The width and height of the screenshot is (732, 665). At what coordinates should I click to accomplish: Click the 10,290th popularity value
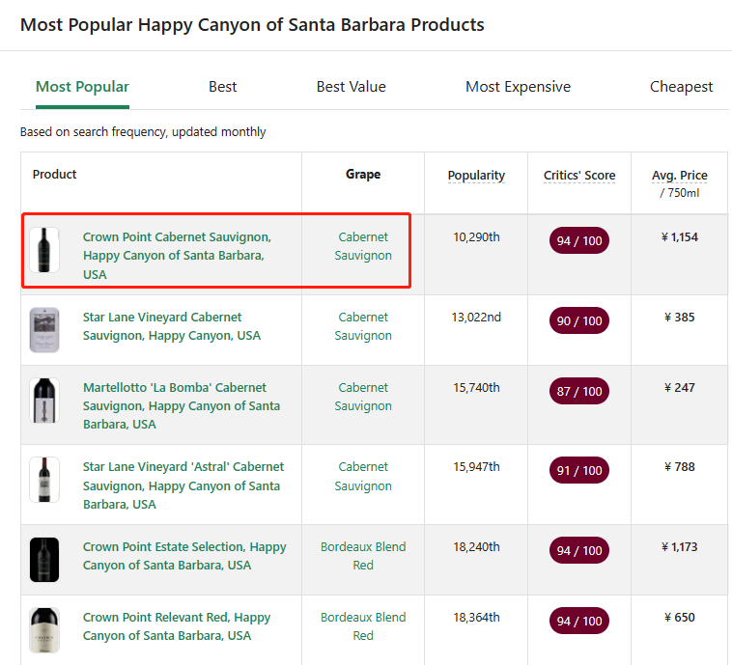(476, 237)
